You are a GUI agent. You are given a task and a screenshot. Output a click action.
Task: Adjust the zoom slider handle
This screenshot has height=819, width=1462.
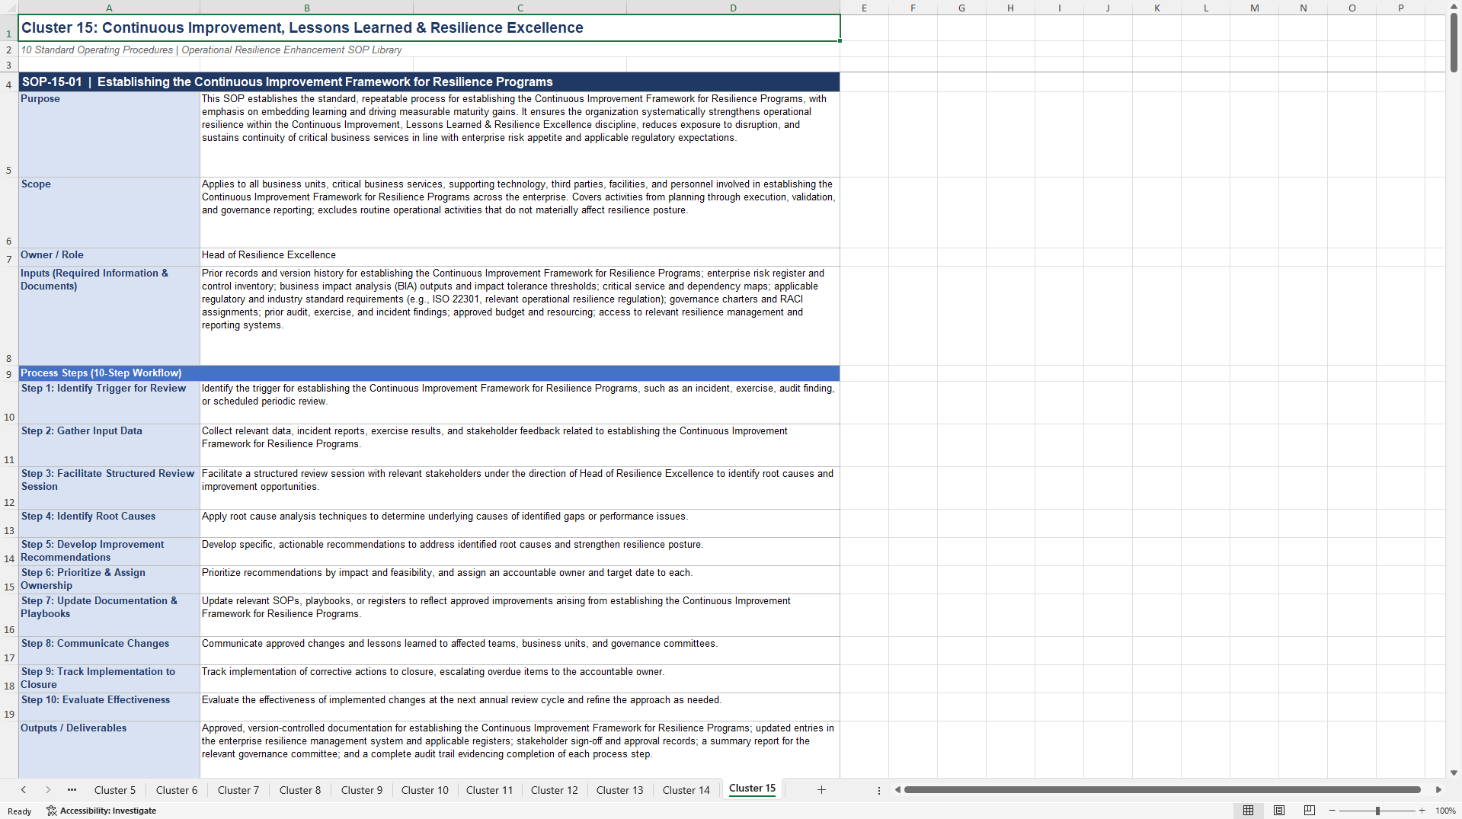(x=1377, y=811)
